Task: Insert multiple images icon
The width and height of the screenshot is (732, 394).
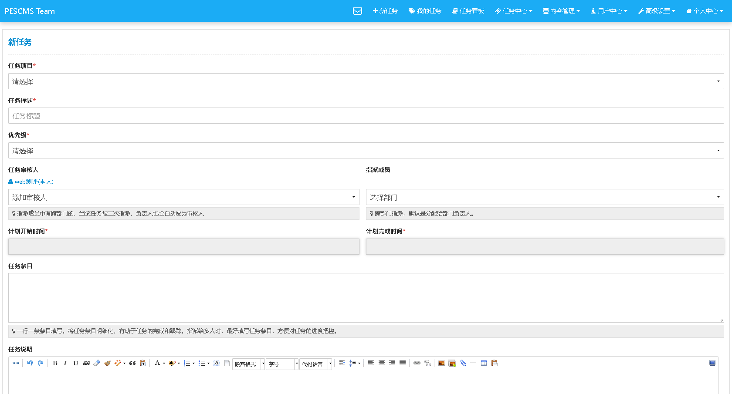Action: [452, 363]
